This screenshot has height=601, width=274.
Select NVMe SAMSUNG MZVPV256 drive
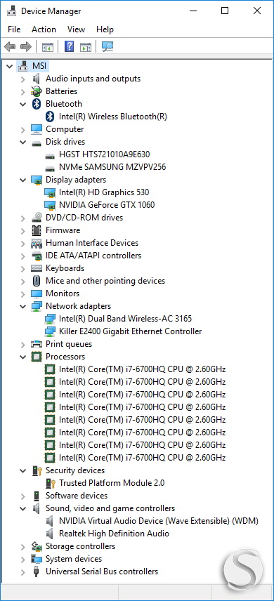tap(112, 167)
